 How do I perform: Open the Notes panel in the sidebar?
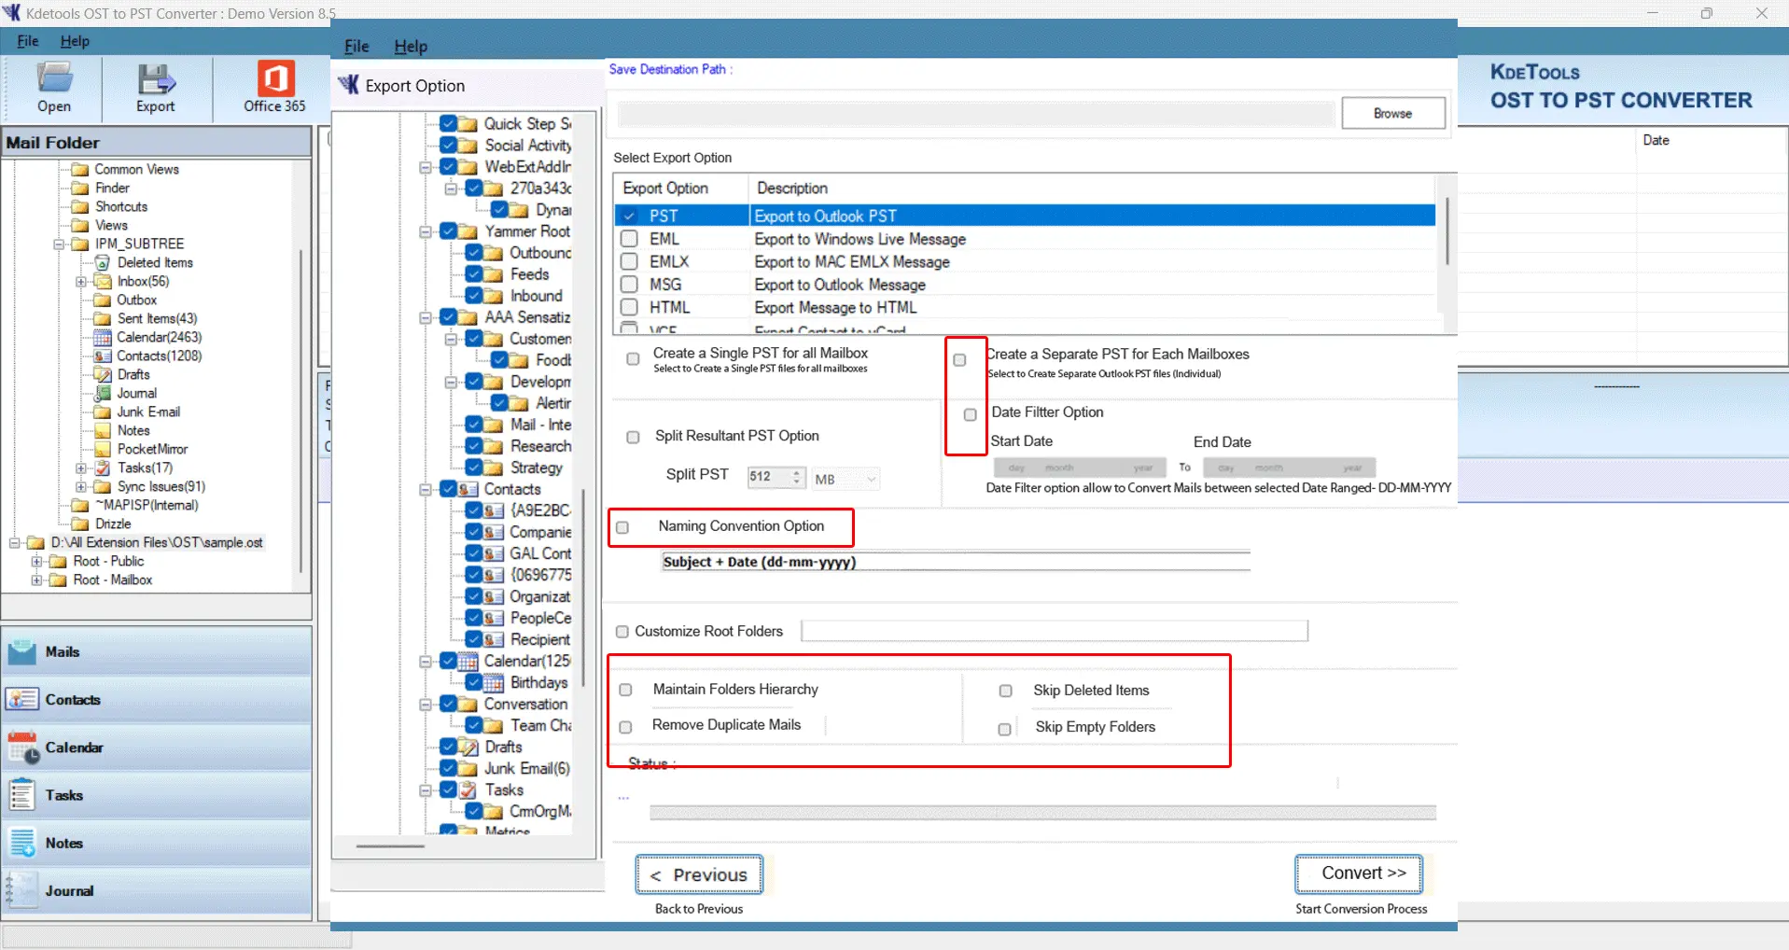(157, 843)
